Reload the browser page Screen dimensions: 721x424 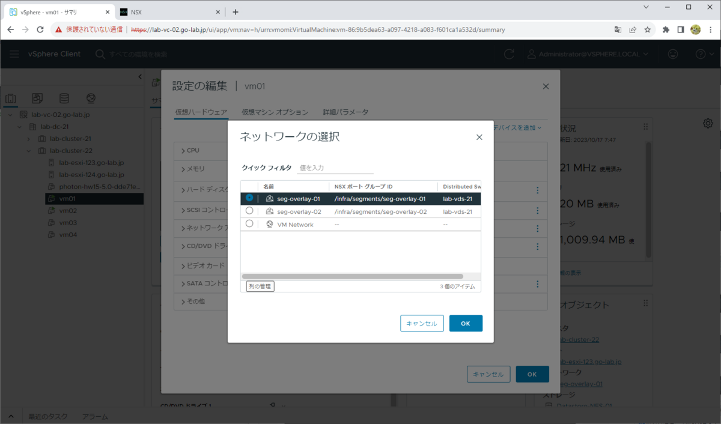click(40, 29)
